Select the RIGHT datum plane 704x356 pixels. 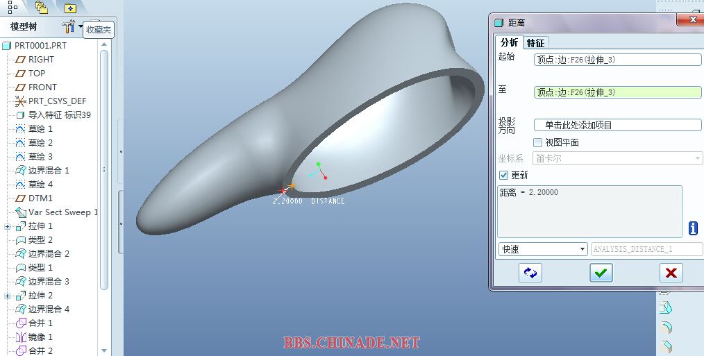coord(35,59)
